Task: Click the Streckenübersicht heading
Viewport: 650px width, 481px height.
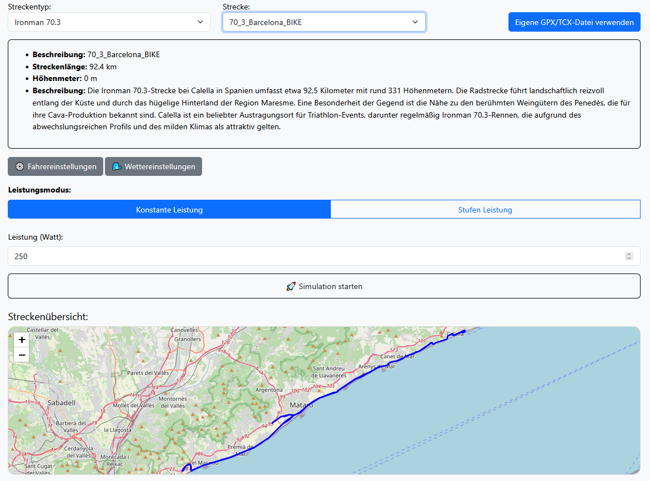Action: pos(48,317)
